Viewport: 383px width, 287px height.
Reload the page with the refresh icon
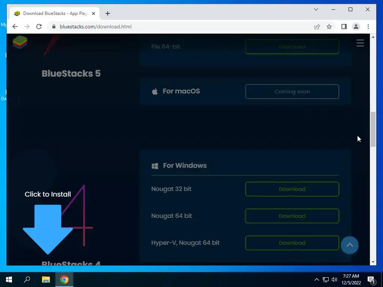tap(39, 27)
